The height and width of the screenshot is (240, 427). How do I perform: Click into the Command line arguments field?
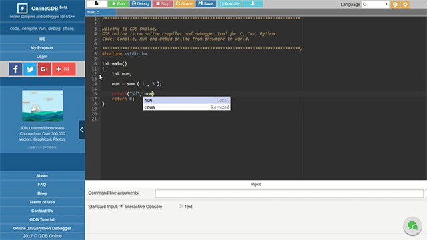click(x=289, y=194)
